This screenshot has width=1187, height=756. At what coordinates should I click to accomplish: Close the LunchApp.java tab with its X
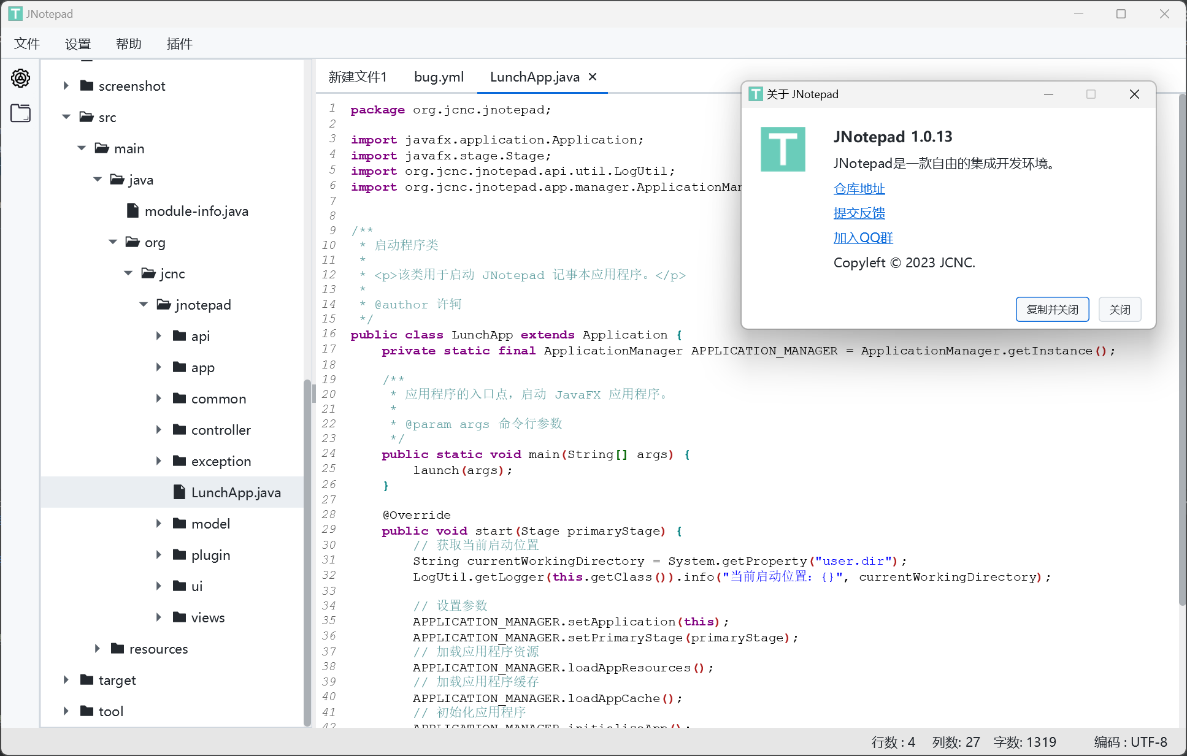[x=593, y=77]
